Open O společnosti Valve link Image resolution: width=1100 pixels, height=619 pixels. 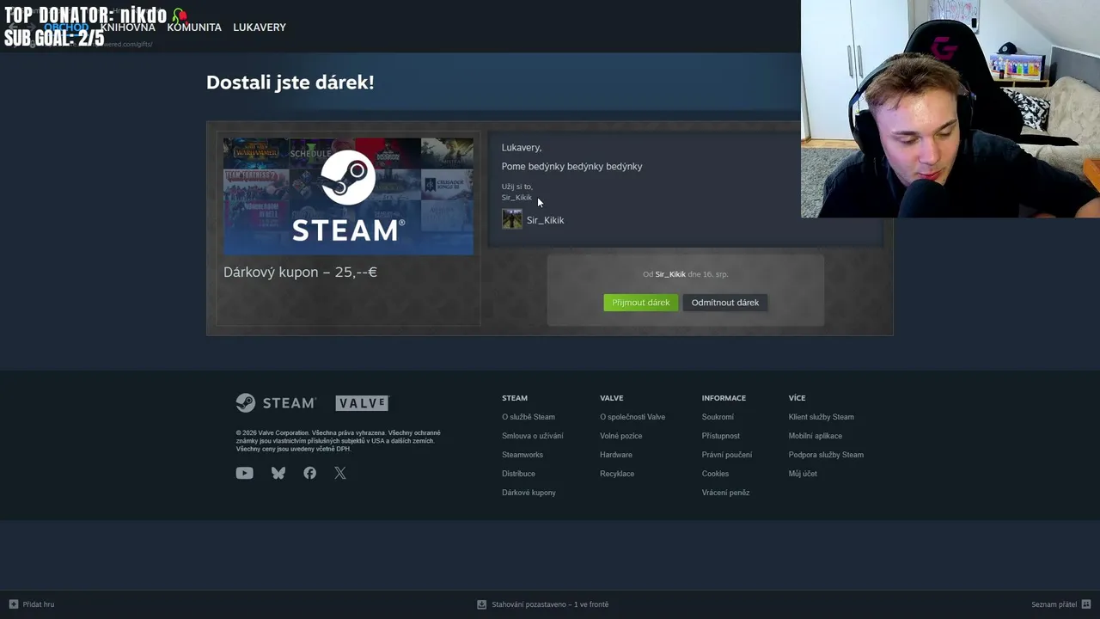(x=632, y=417)
